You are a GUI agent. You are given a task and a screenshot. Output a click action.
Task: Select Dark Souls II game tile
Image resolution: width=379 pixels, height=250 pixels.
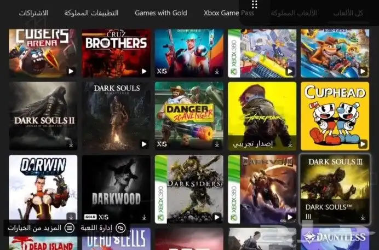[x=43, y=116]
